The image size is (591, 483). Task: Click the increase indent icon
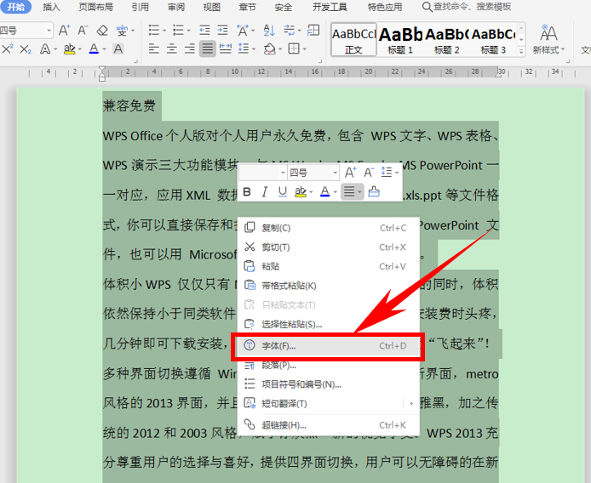223,30
